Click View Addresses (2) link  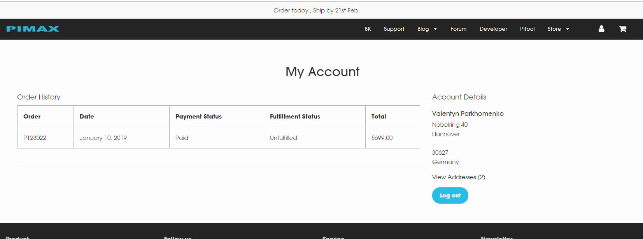[458, 177]
